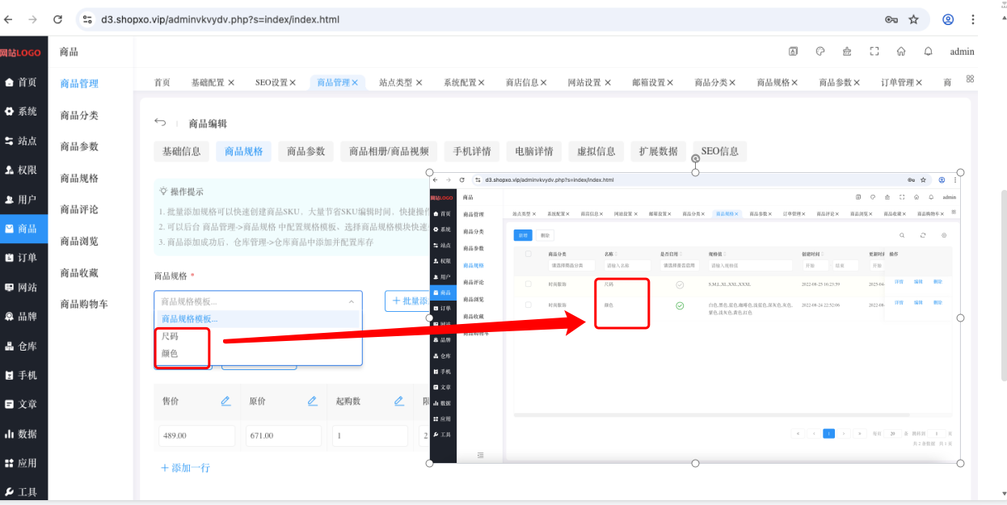Click the pencil edit icon beside 原价
The image size is (1007, 505).
point(312,401)
